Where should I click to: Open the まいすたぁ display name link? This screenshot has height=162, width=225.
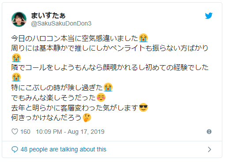48,15
